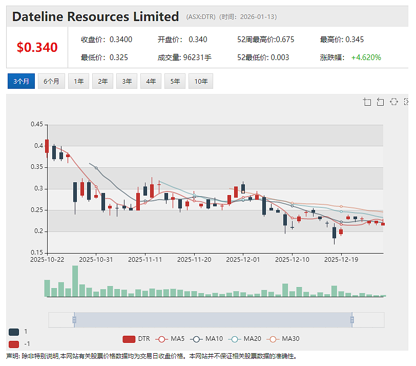The width and height of the screenshot is (416, 366).
Task: Hide the MA30 line via legend
Action: 283,339
